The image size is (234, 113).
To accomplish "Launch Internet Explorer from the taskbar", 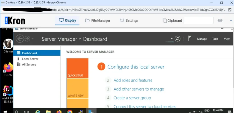I will pyautogui.click(x=38, y=111).
